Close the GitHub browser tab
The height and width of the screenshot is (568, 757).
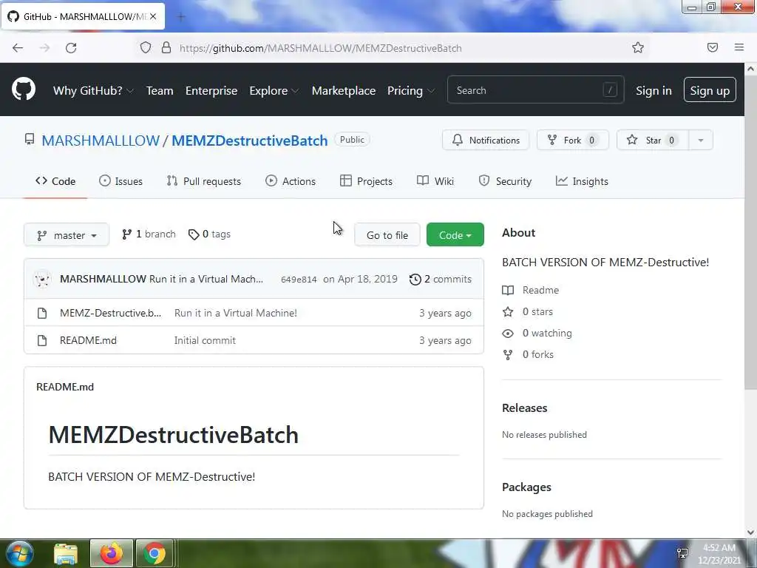tap(153, 16)
